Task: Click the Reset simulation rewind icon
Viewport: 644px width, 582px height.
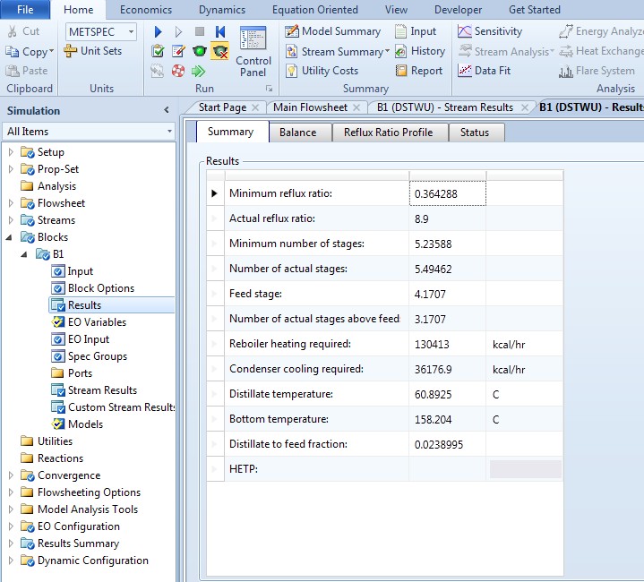Action: coord(220,32)
